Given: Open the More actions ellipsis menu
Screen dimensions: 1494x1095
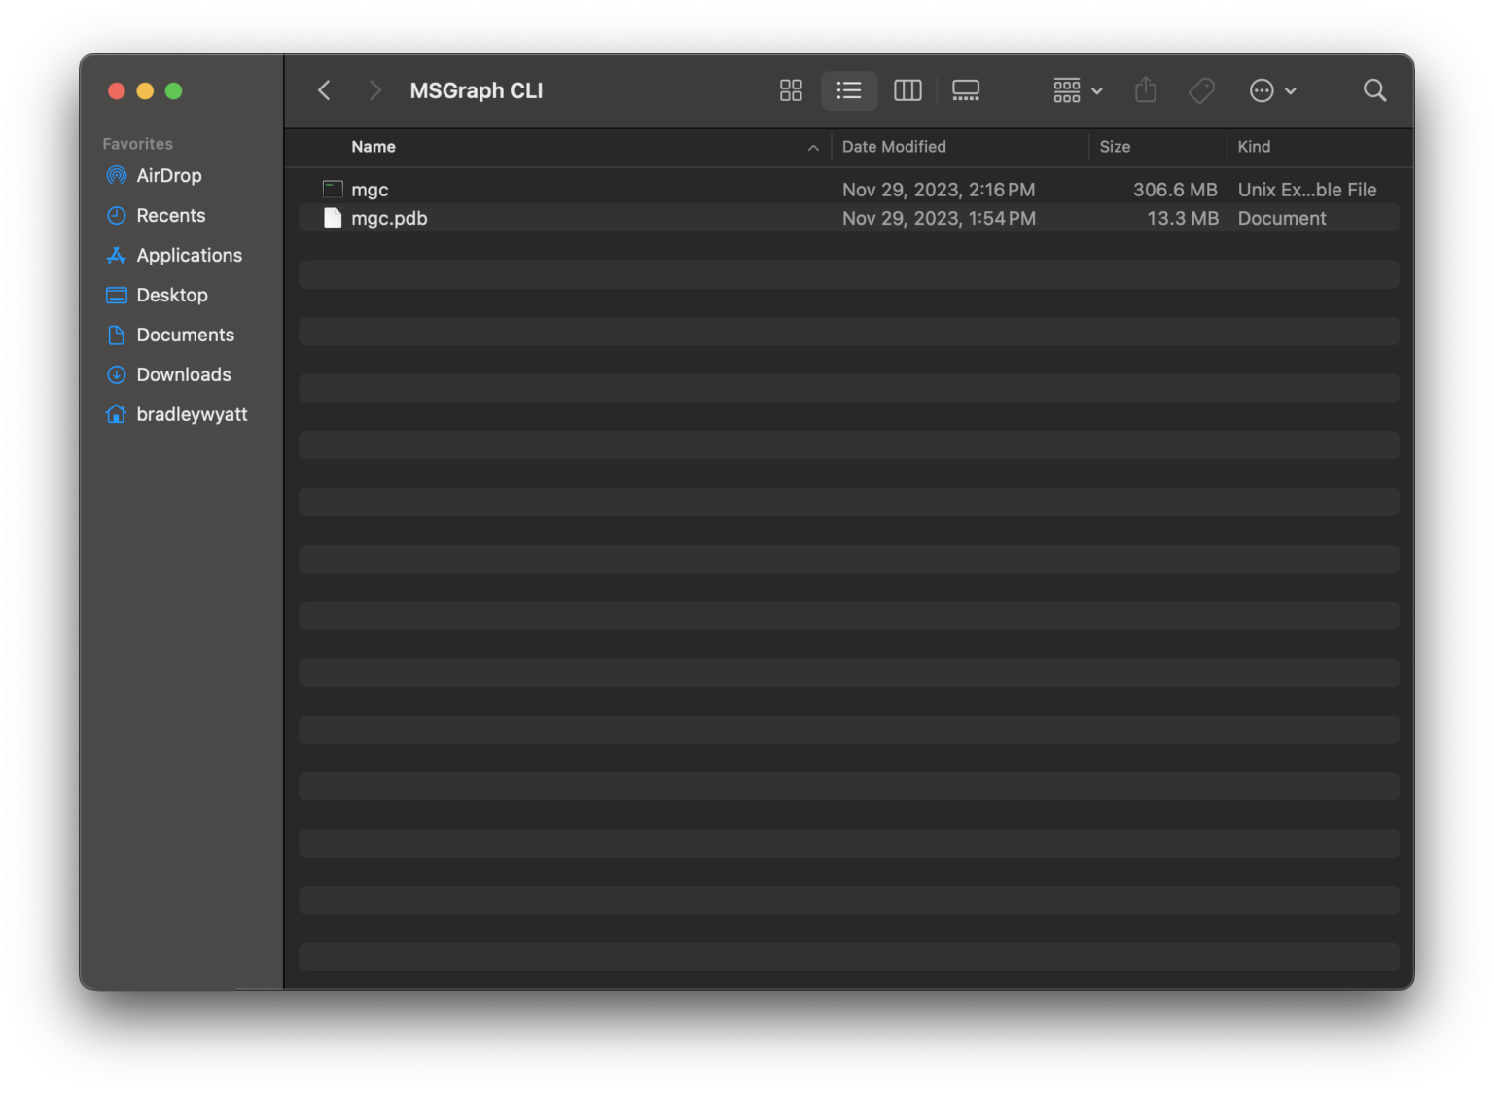Looking at the screenshot, I should [x=1272, y=90].
